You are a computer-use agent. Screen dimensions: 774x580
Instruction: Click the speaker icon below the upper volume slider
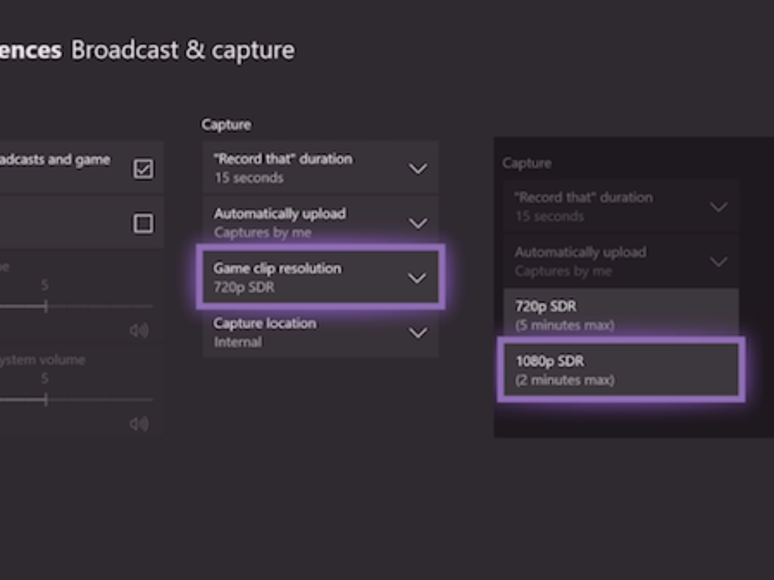[138, 331]
